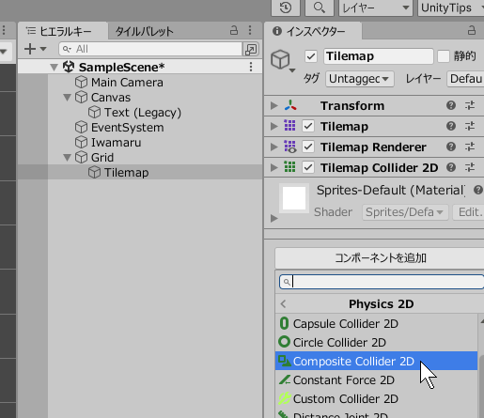Click the GameObject cube icon in Inspector
The width and height of the screenshot is (484, 418).
pos(280,59)
